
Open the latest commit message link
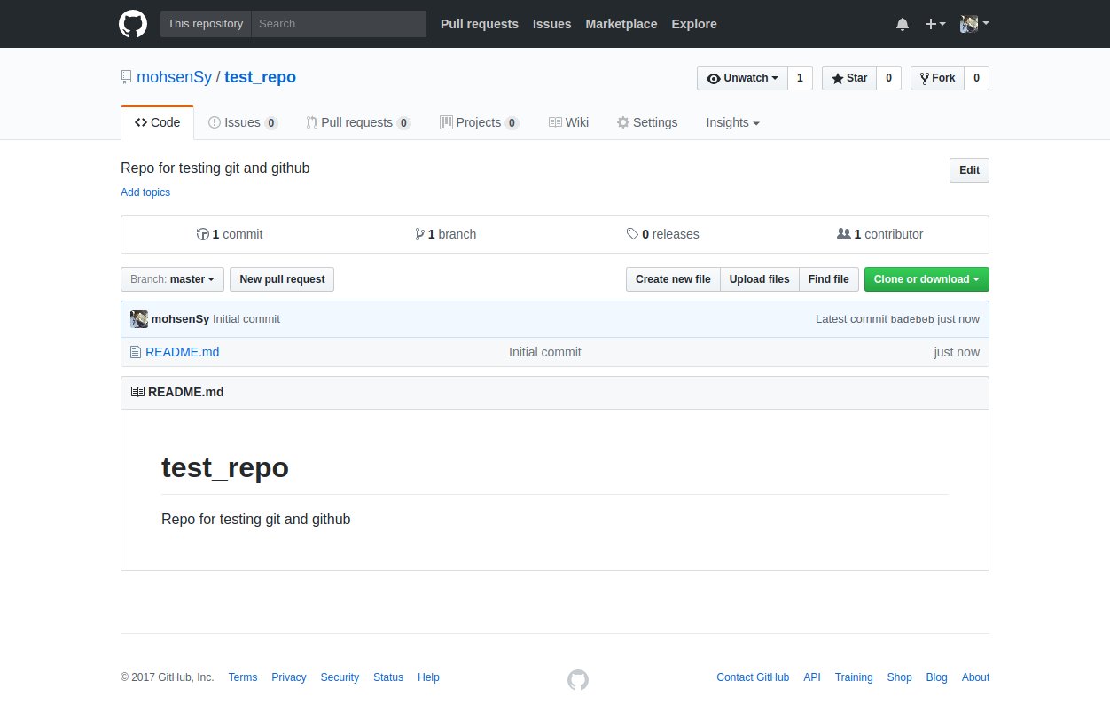point(246,319)
